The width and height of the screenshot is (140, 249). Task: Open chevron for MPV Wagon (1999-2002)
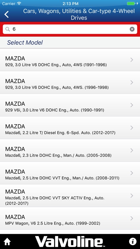click(x=132, y=218)
